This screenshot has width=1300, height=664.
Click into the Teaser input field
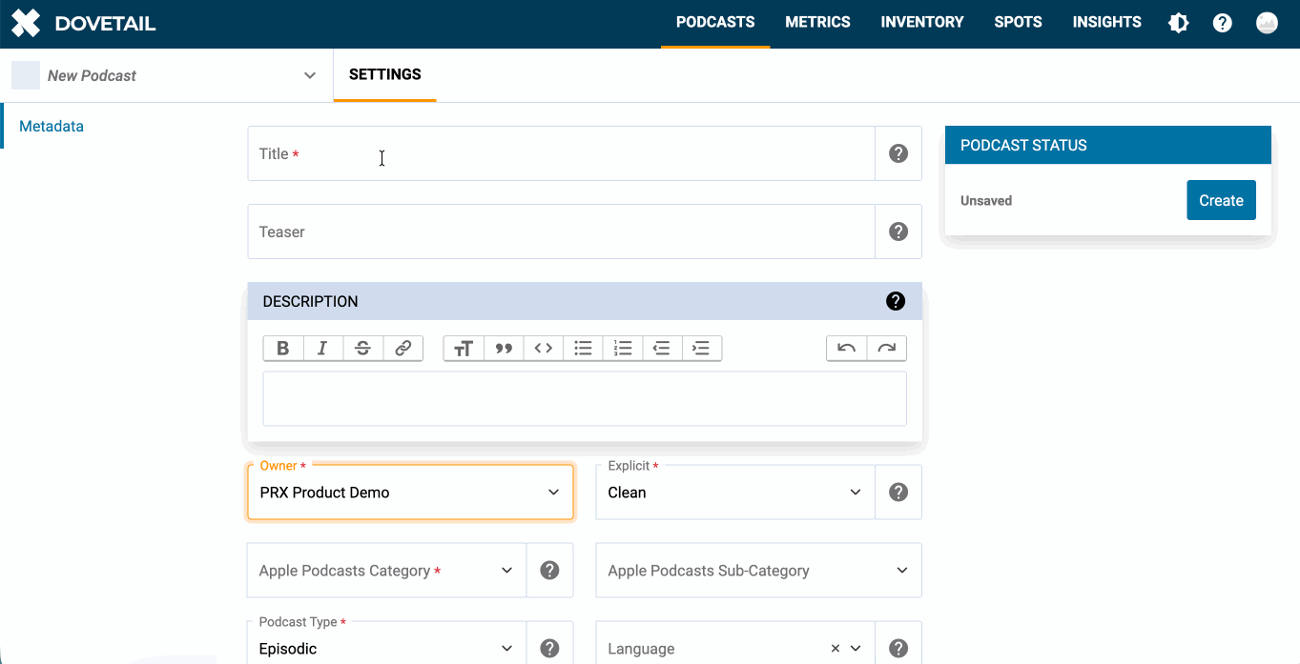click(561, 231)
